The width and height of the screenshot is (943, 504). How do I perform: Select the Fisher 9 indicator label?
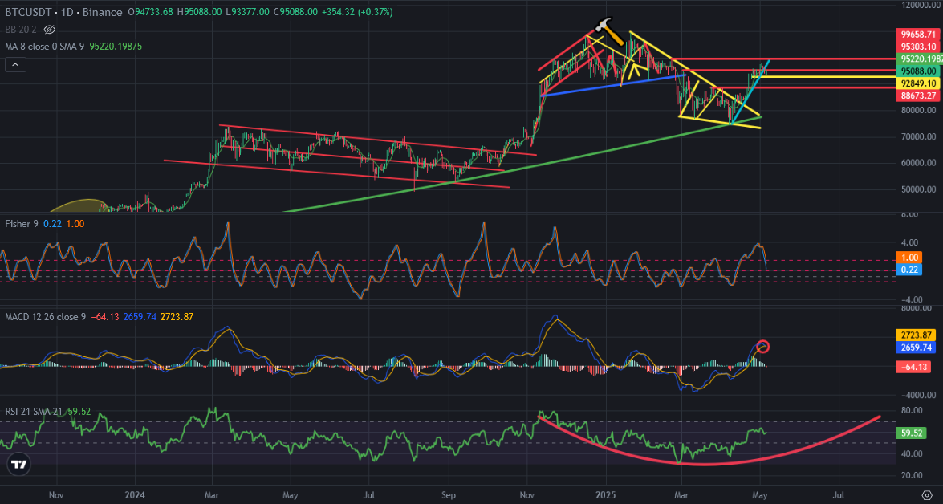pyautogui.click(x=21, y=224)
